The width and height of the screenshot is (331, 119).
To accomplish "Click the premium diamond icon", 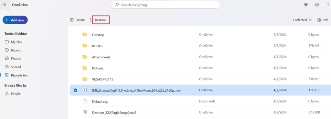I will click(306, 5).
